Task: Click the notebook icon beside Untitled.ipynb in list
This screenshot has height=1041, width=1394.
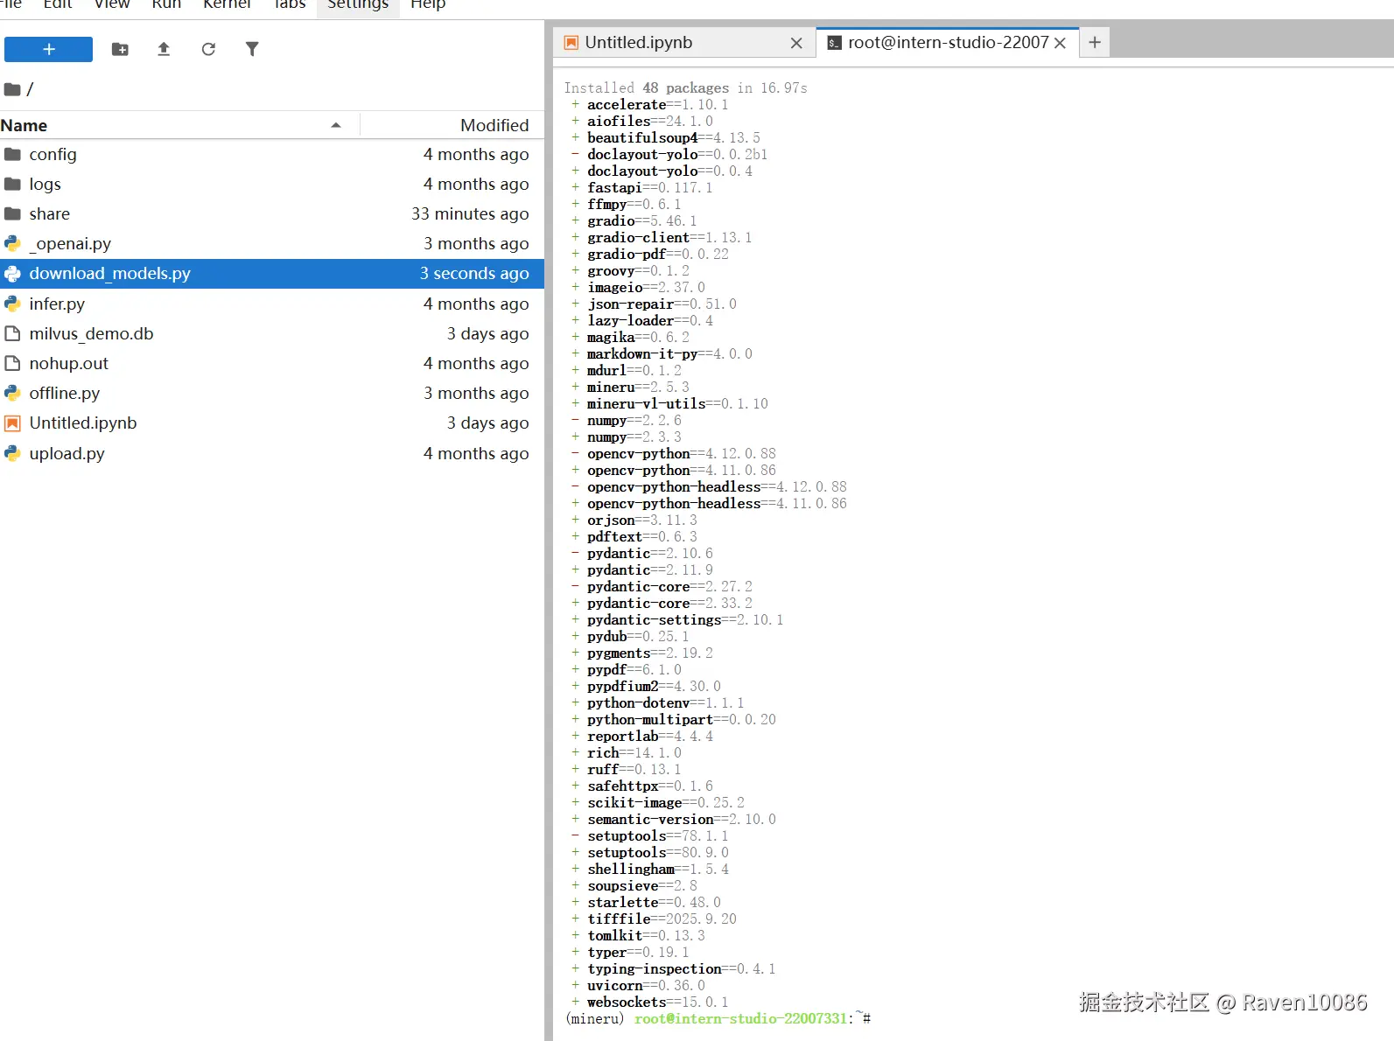Action: click(12, 423)
